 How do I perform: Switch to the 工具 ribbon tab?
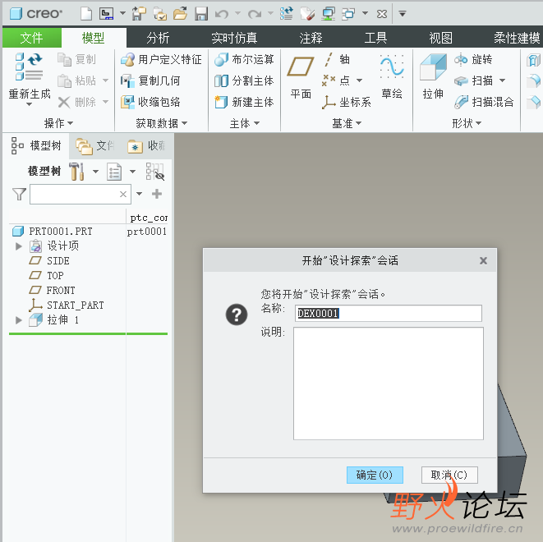(x=375, y=38)
